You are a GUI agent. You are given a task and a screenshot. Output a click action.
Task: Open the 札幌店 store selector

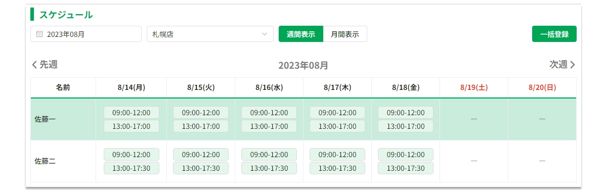pos(210,34)
